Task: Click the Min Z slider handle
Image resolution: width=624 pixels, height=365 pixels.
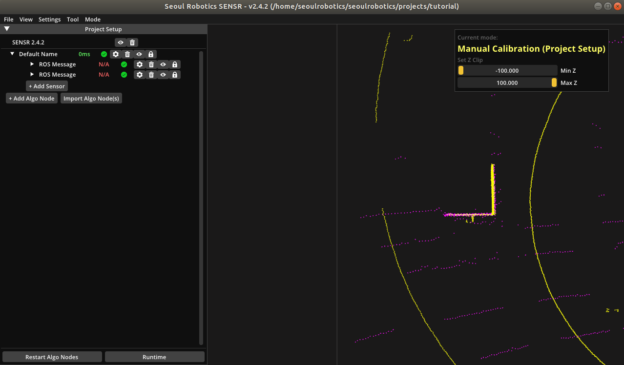Action: pos(460,71)
